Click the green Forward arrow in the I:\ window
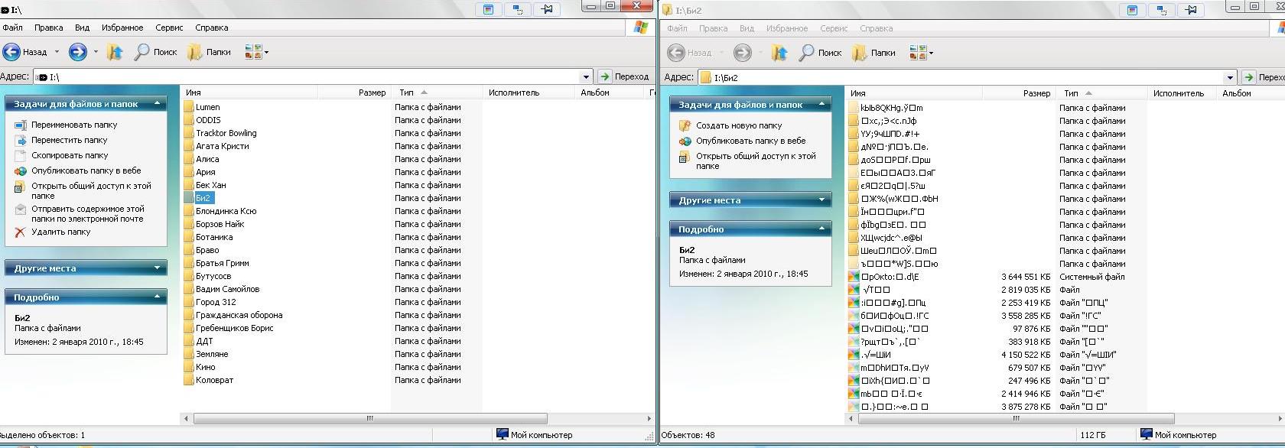Viewport: 1285px width, 448px height. 77,52
